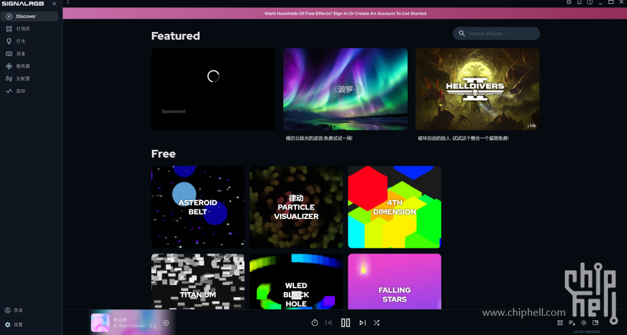Skip to previous effect
This screenshot has width=627, height=335.
tap(329, 323)
